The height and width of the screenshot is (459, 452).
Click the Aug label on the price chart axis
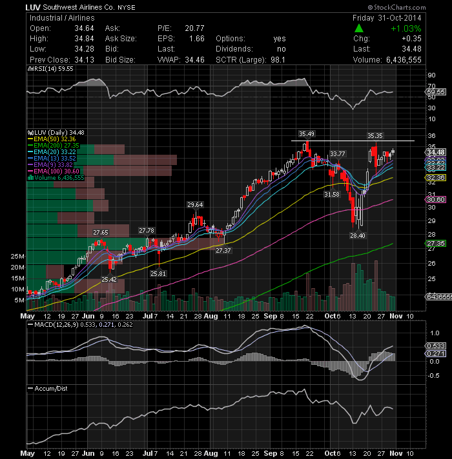[x=211, y=316]
